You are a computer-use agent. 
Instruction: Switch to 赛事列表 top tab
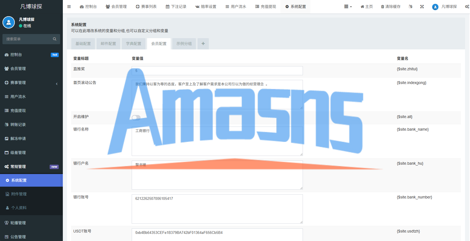click(146, 7)
